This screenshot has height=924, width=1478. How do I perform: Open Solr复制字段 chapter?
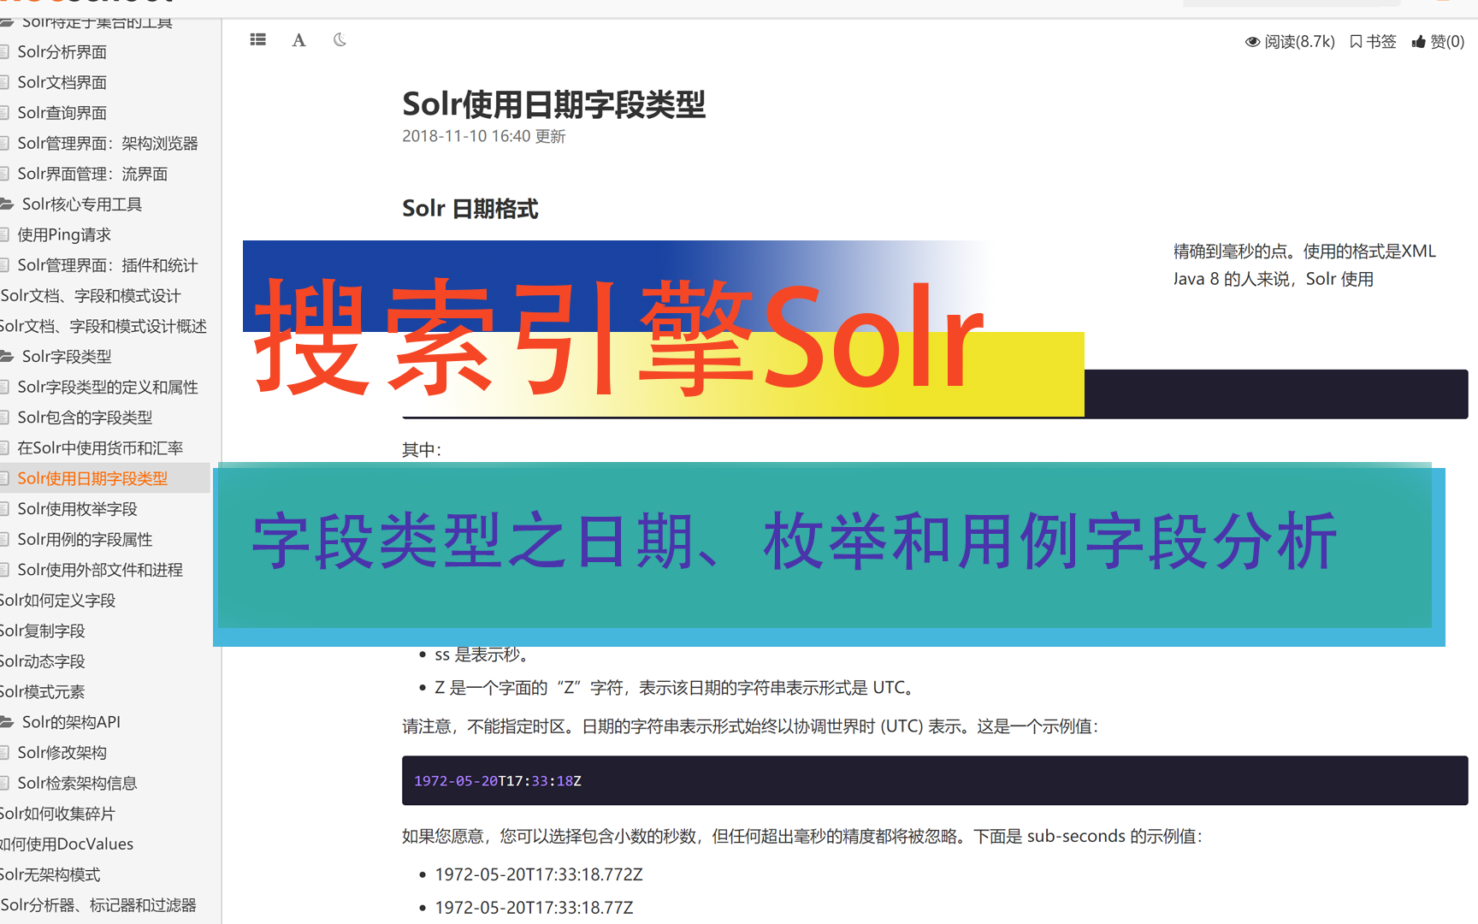43,631
